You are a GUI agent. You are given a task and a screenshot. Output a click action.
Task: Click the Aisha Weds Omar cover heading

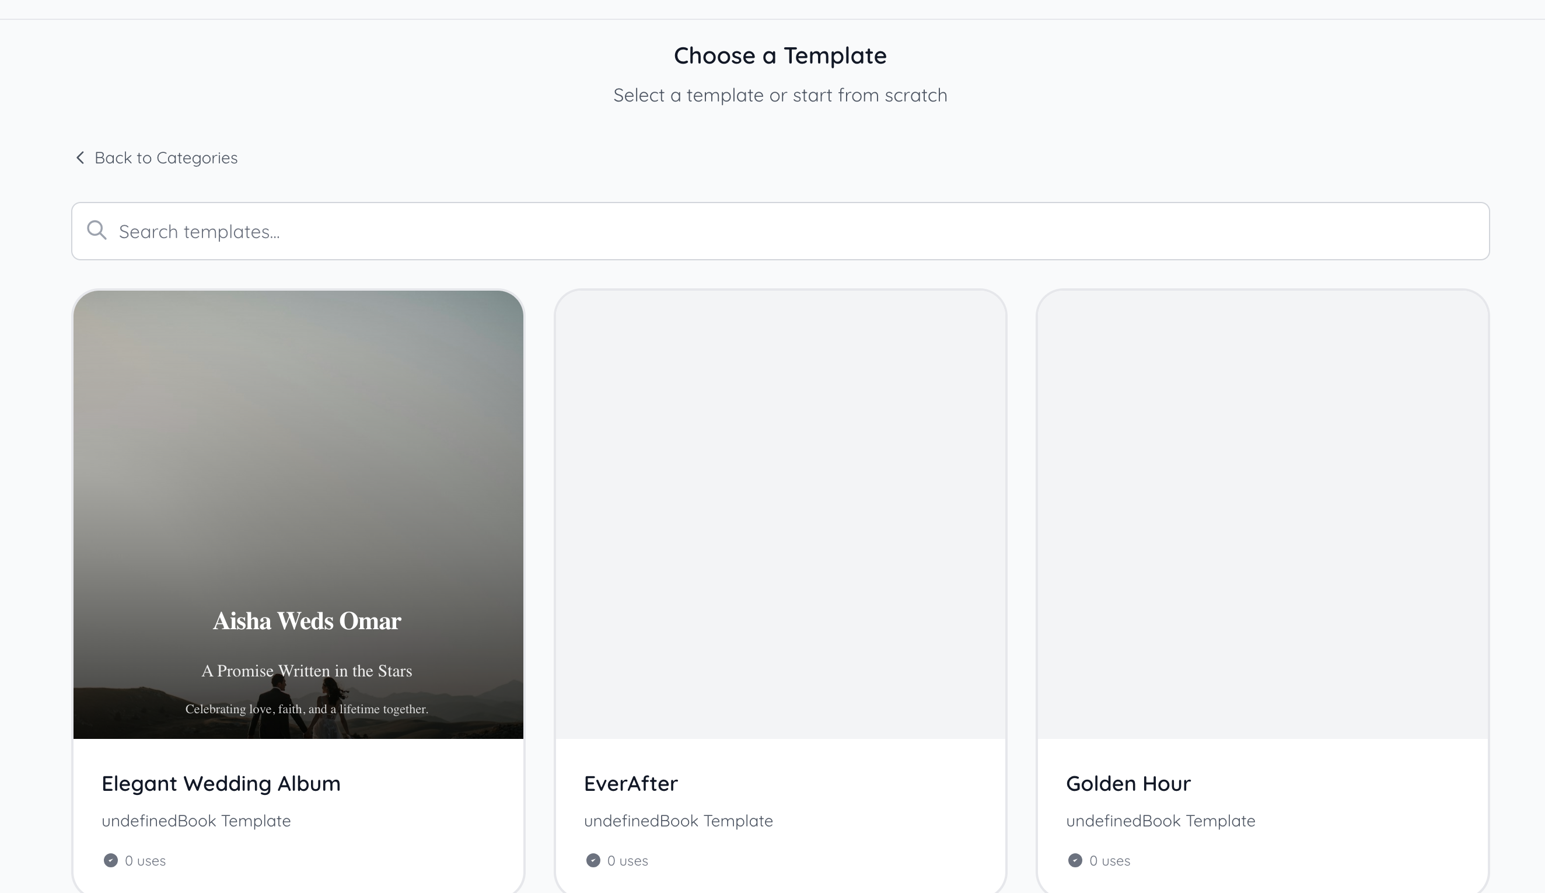306,621
